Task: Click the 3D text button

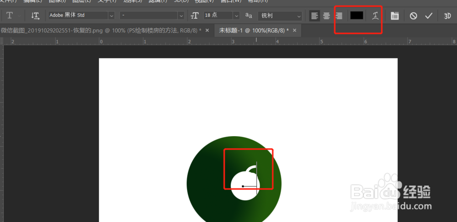Action: [x=447, y=16]
